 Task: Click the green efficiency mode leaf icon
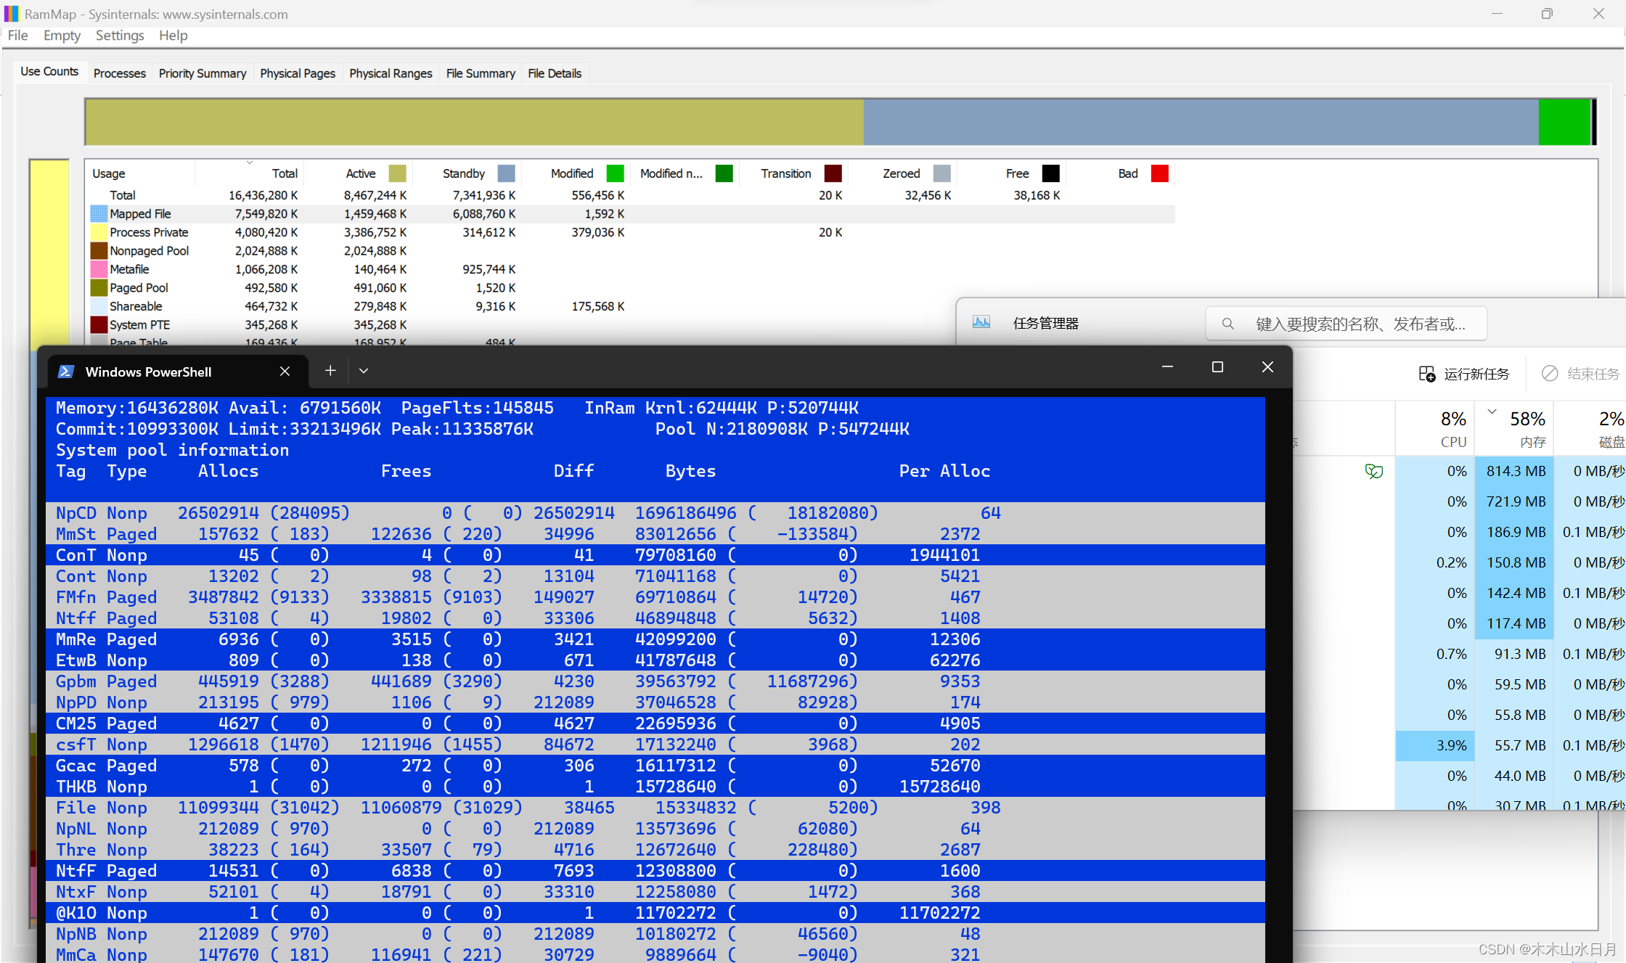pos(1373,471)
